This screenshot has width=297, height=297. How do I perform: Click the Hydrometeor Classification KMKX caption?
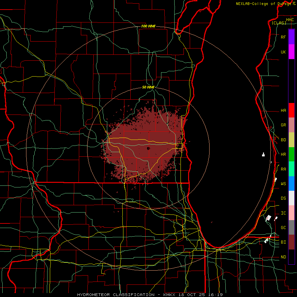point(150,295)
